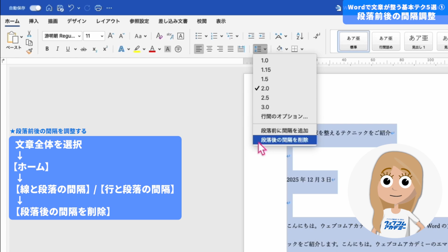
Task: Expand the bullet list dropdown arrow
Action: click(206, 36)
